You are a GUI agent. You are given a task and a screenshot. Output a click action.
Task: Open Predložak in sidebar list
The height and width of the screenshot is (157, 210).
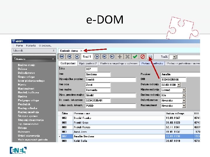24,104
